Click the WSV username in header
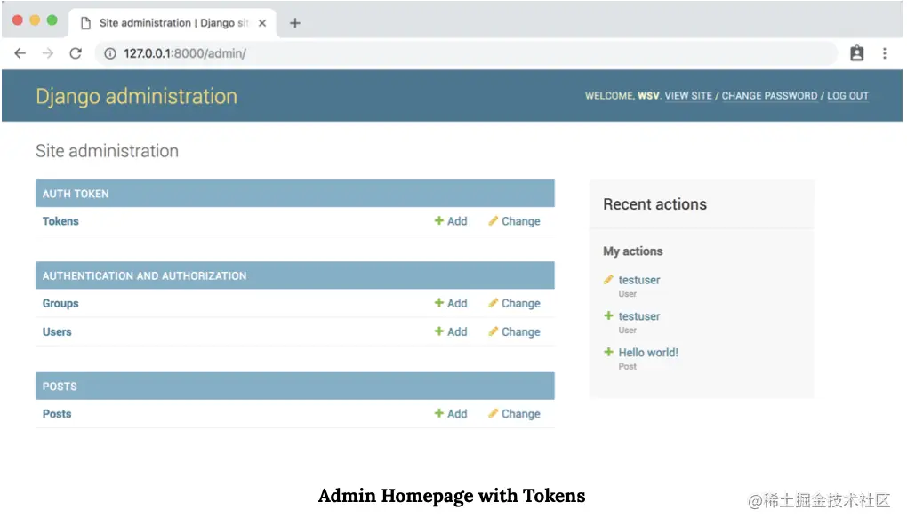Screen dimensions: 907x526 coord(648,96)
